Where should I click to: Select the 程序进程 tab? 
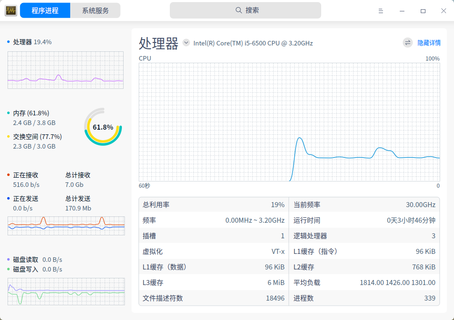(x=45, y=10)
